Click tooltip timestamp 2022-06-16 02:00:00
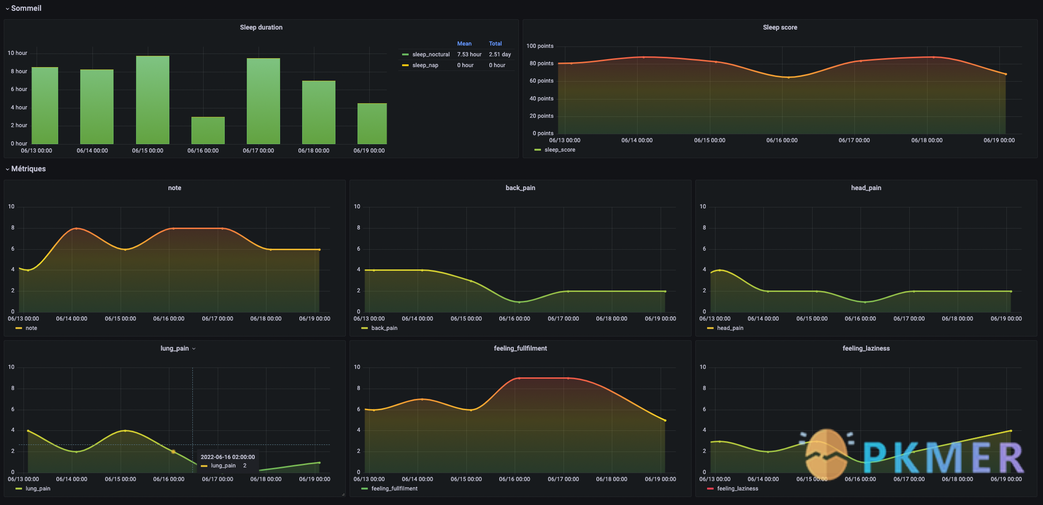This screenshot has height=505, width=1043. (x=228, y=457)
